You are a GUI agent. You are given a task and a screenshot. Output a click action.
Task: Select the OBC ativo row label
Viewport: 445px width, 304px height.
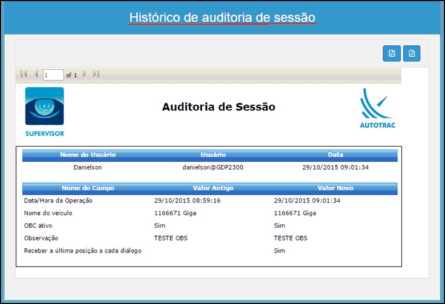(38, 225)
